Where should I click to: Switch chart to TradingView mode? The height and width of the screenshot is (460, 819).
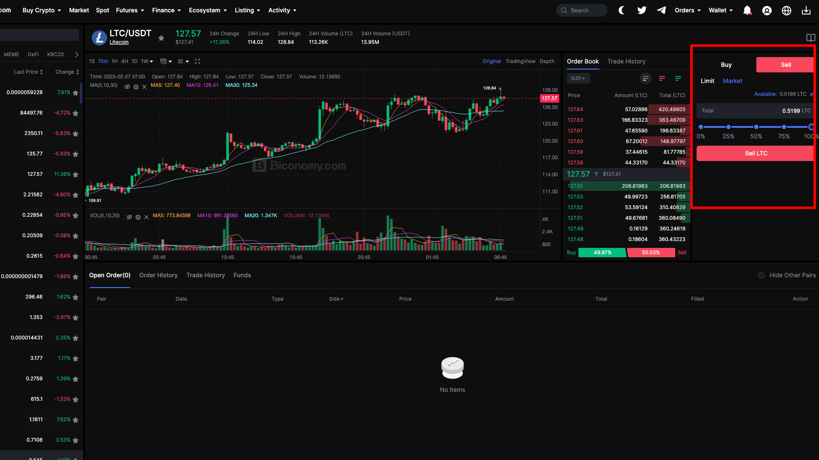tap(520, 61)
